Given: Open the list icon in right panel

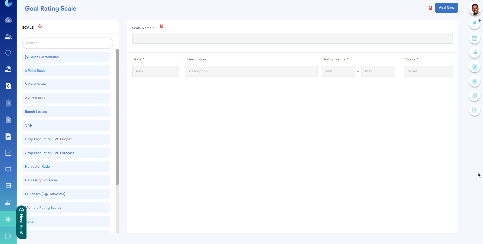Looking at the screenshot, I should pyautogui.click(x=475, y=52).
